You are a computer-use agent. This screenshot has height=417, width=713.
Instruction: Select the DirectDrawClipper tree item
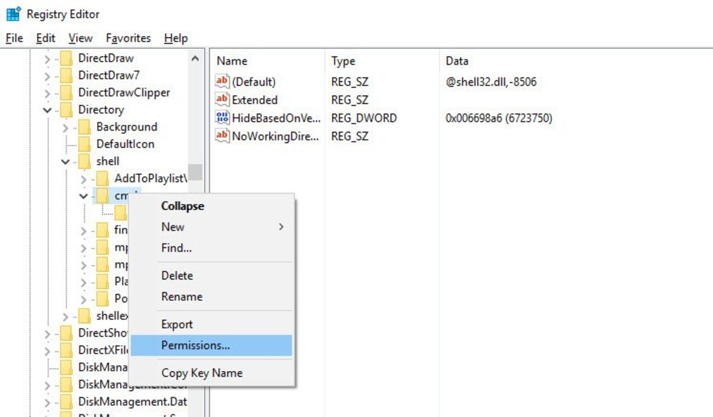pos(124,92)
